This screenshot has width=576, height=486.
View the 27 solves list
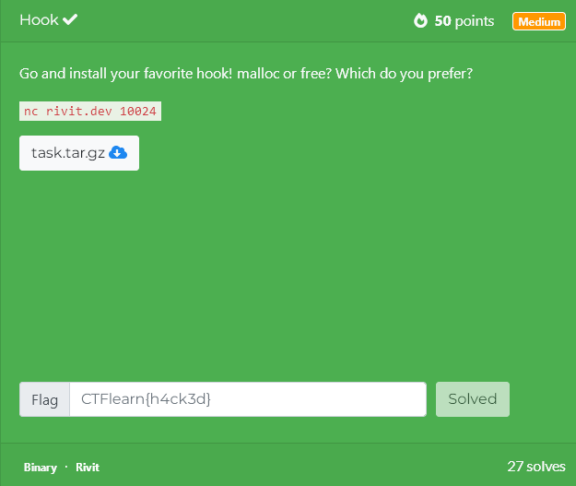536,467
